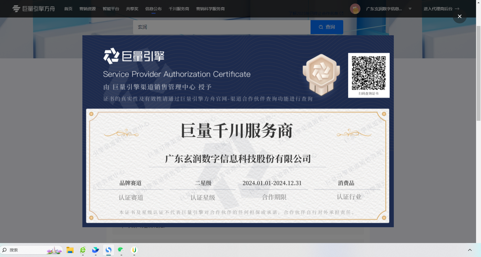Go to the 千川服务商 tab
Viewport: 481px width, 257px height.
pos(179,9)
